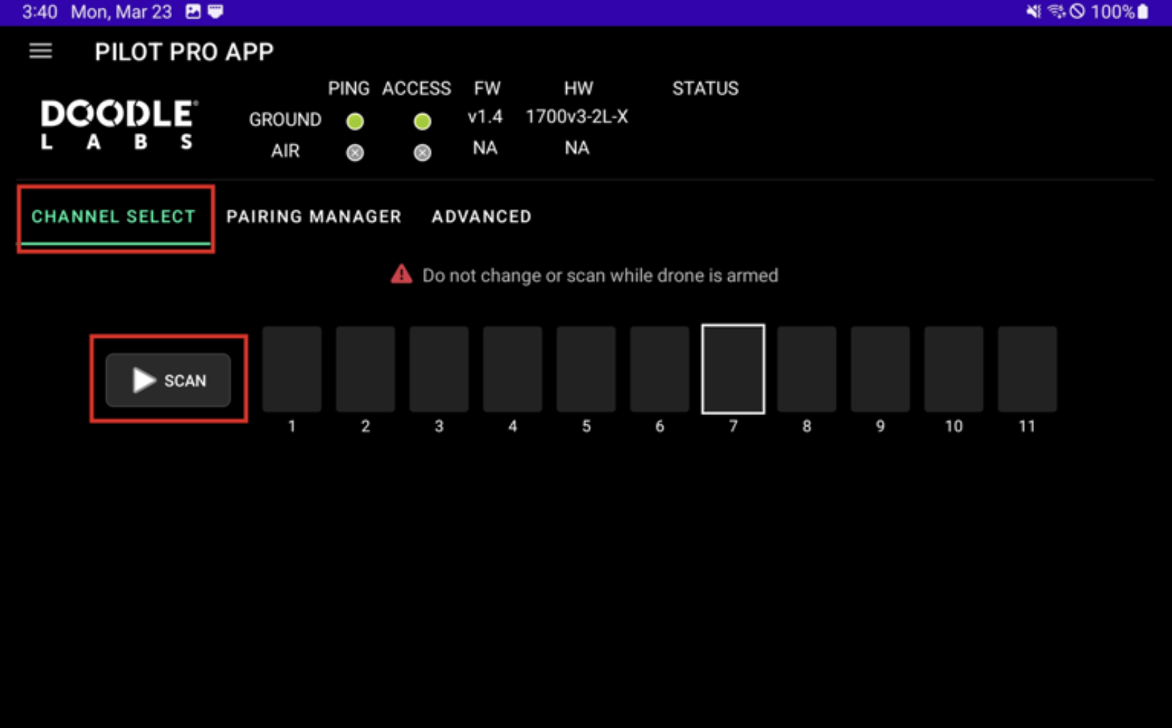Viewport: 1172px width, 728px height.
Task: Select channel 10 box
Action: point(954,369)
